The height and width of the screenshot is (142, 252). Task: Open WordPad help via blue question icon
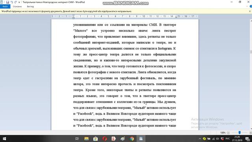[x=251, y=6]
